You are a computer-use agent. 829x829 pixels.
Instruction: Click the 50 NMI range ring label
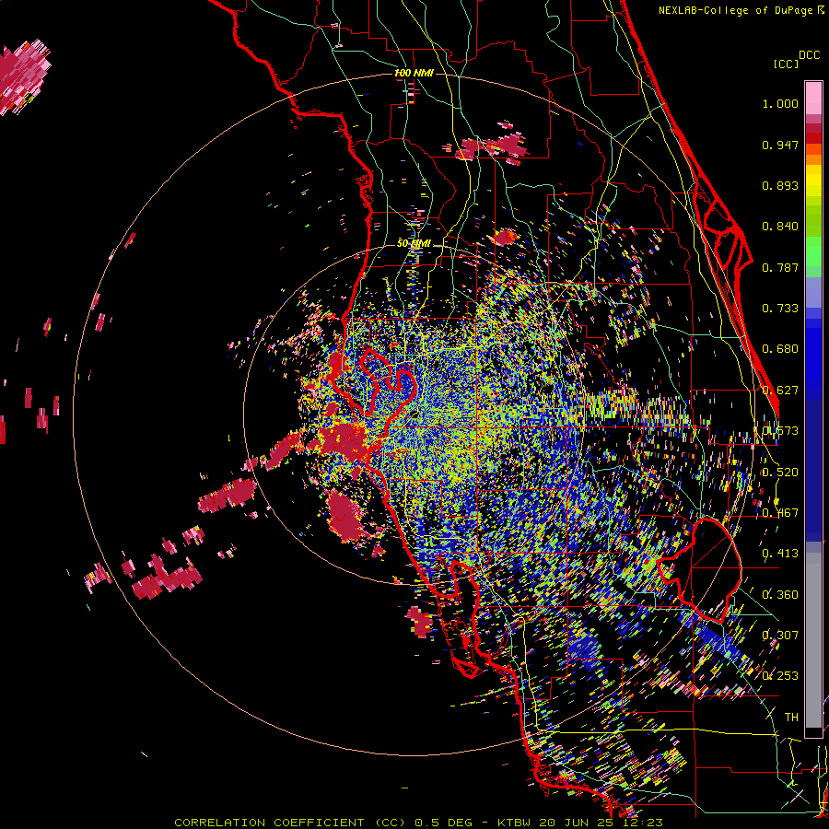pos(414,244)
